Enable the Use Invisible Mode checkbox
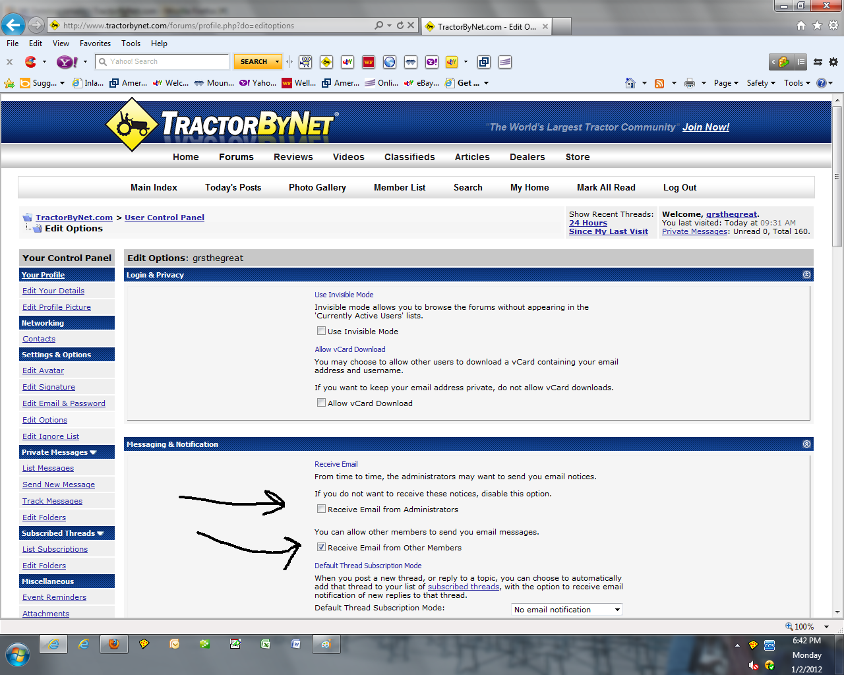The image size is (844, 675). click(x=322, y=331)
